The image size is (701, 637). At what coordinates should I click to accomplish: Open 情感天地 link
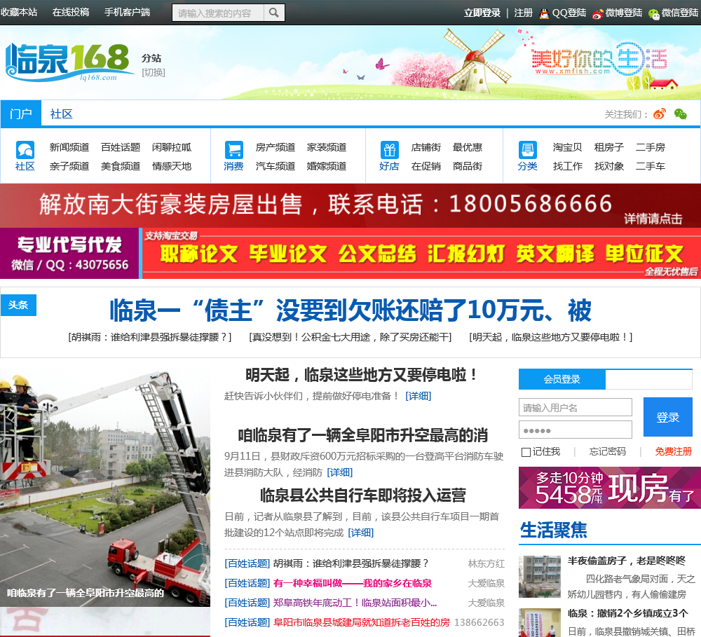(x=172, y=166)
